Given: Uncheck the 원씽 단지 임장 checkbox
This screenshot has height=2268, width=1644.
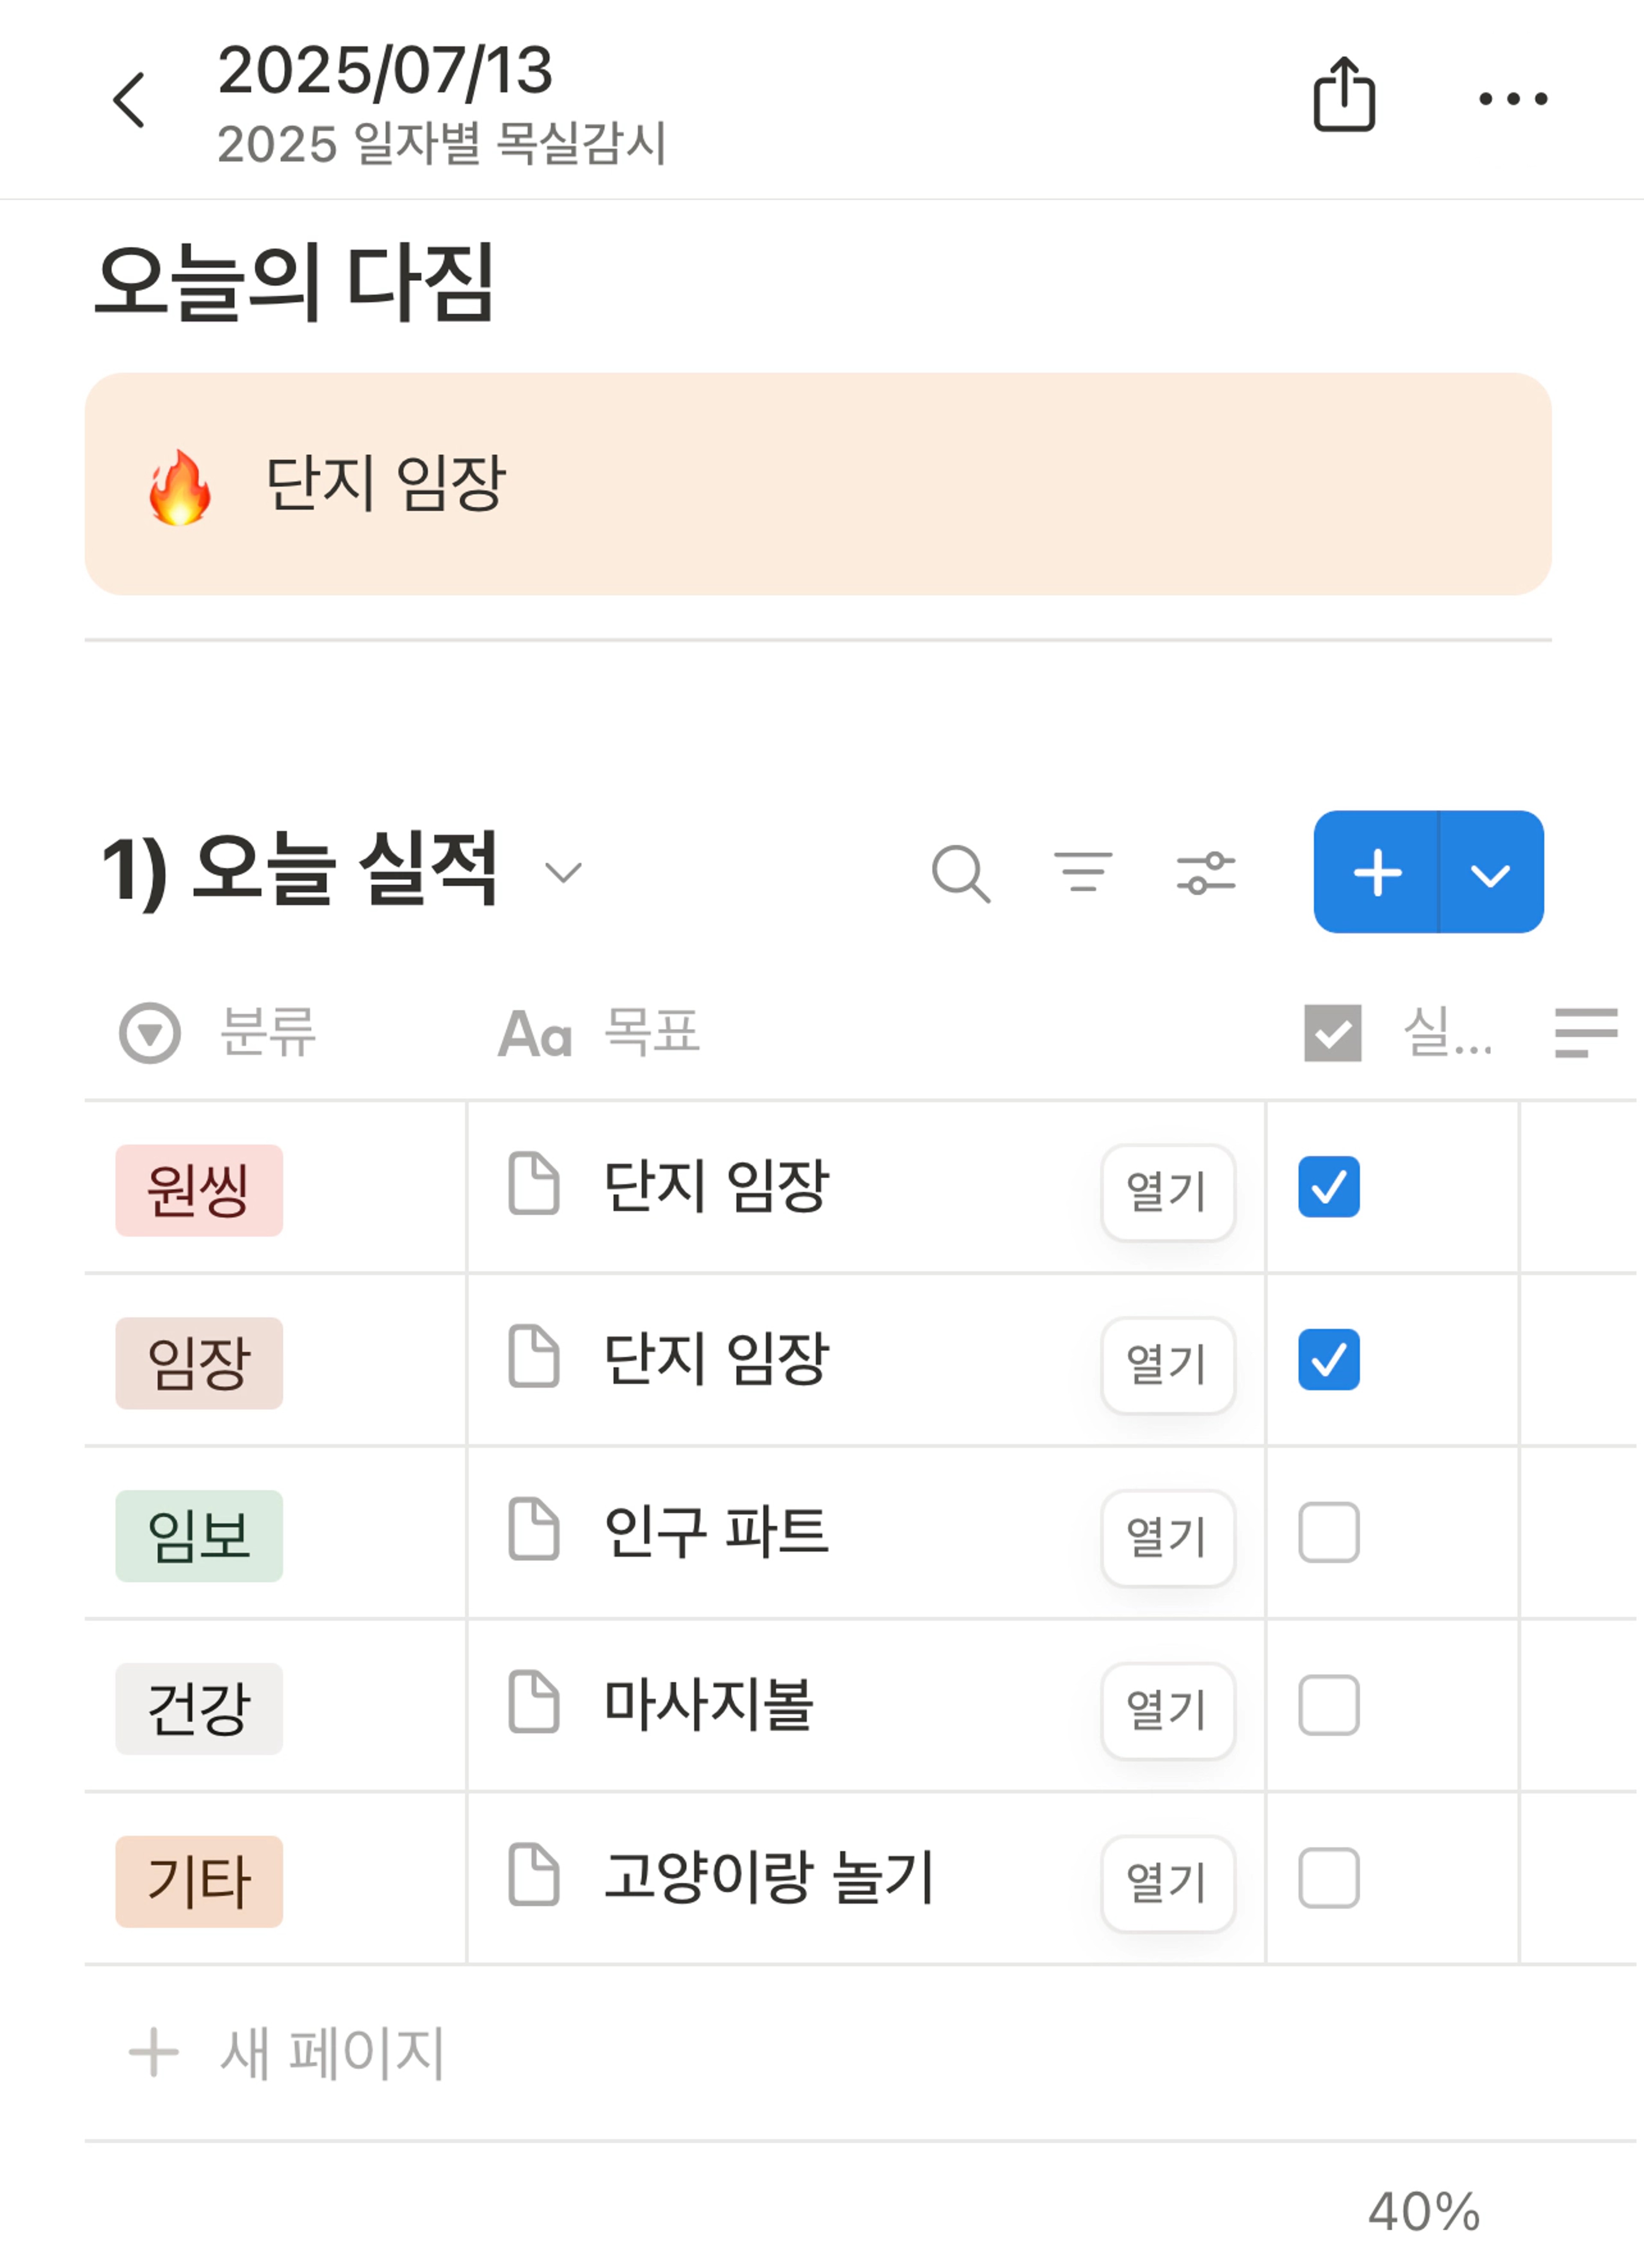Looking at the screenshot, I should point(1328,1186).
